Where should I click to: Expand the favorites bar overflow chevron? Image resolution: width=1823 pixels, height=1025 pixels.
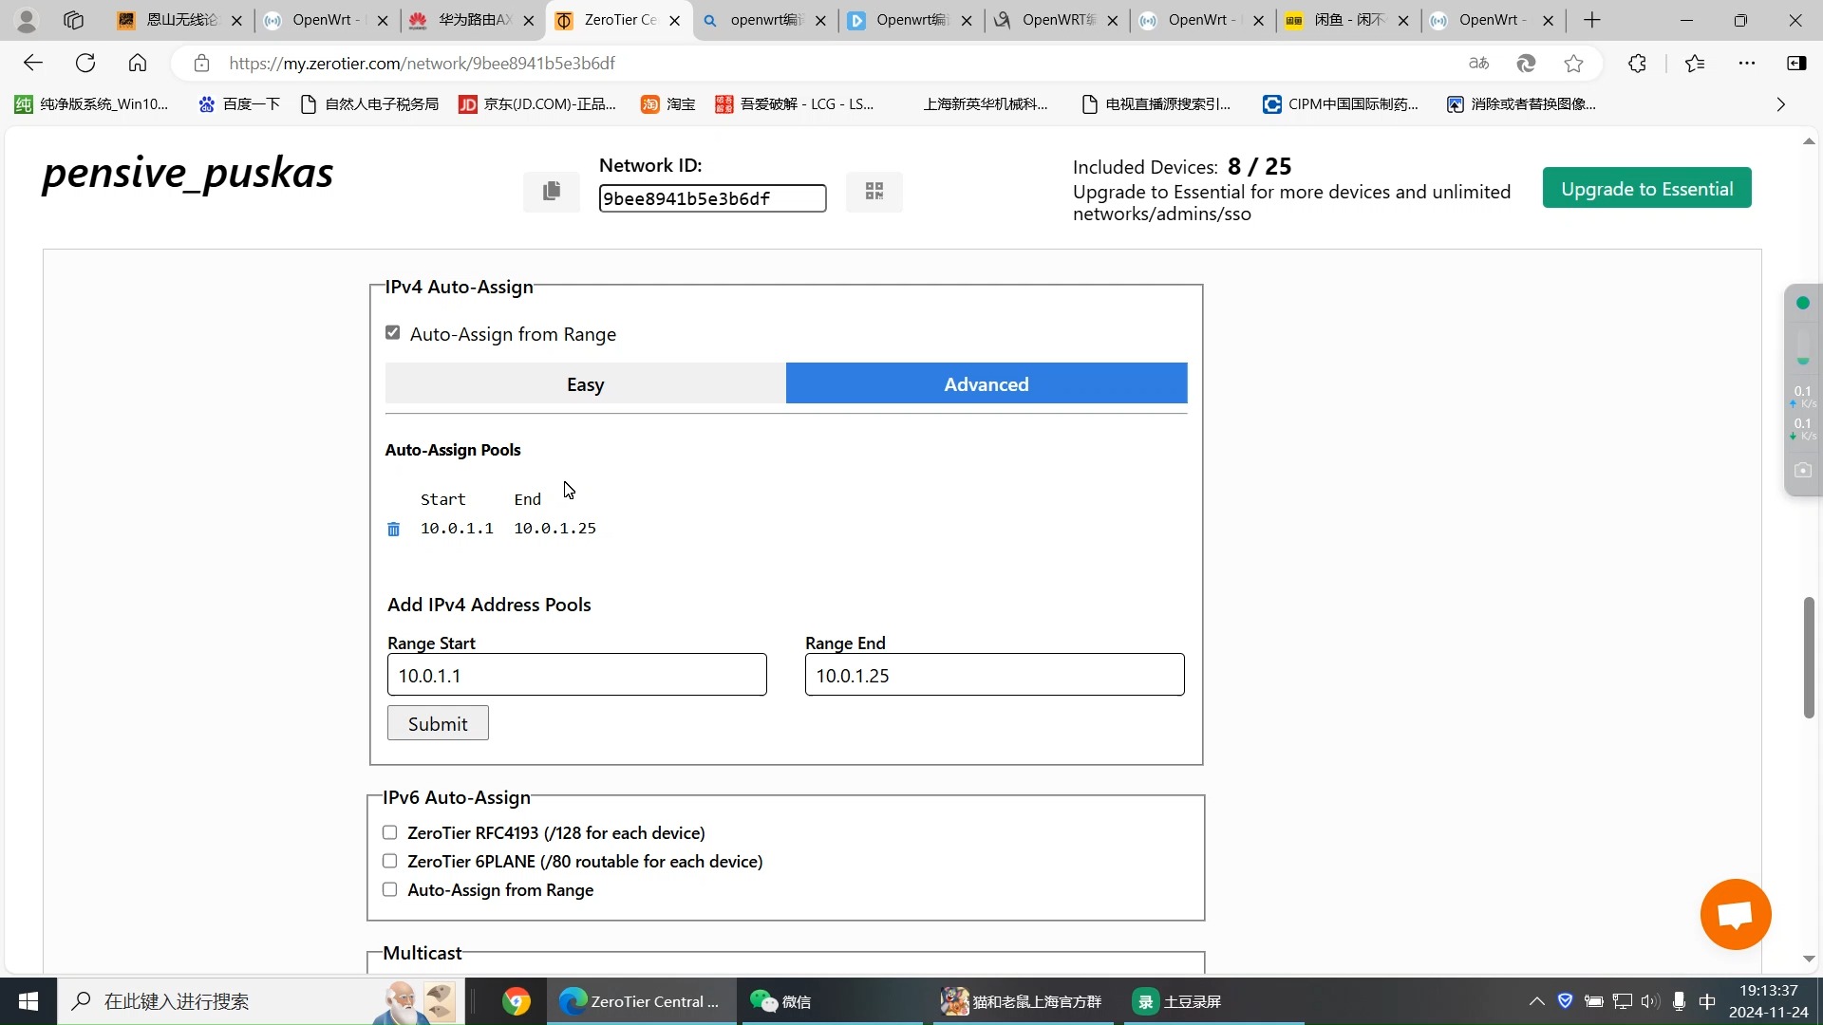1780,104
